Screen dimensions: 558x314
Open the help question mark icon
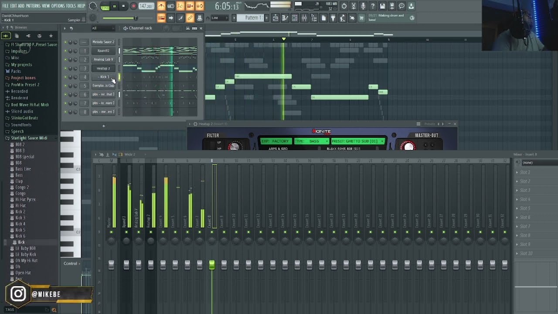(x=373, y=6)
